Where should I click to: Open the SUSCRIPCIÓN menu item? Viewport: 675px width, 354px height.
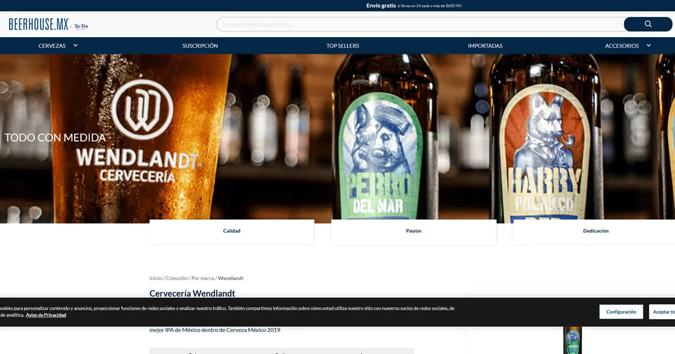[200, 46]
